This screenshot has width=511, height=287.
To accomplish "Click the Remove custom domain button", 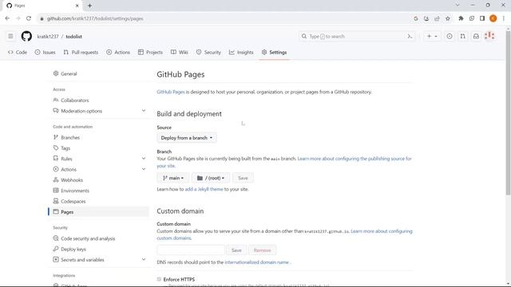I will coord(263,250).
